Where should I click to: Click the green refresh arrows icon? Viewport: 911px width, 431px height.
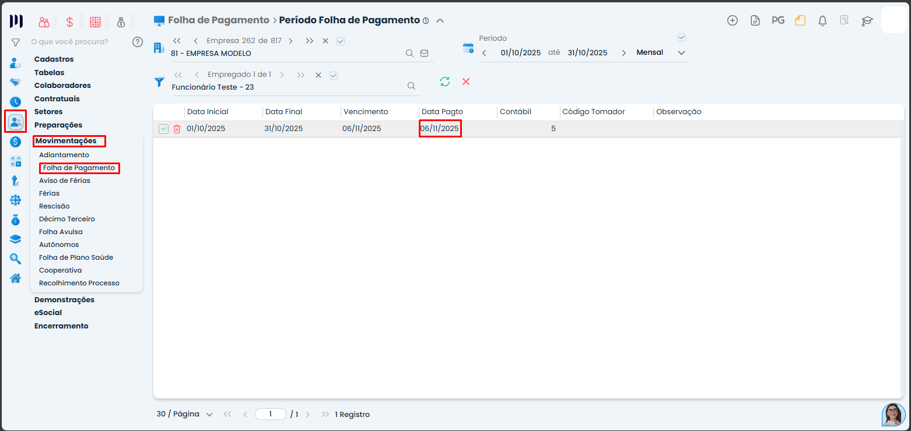pos(445,82)
